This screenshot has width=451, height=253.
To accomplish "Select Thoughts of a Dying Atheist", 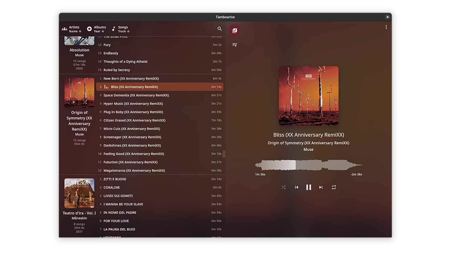I will coord(160,62).
